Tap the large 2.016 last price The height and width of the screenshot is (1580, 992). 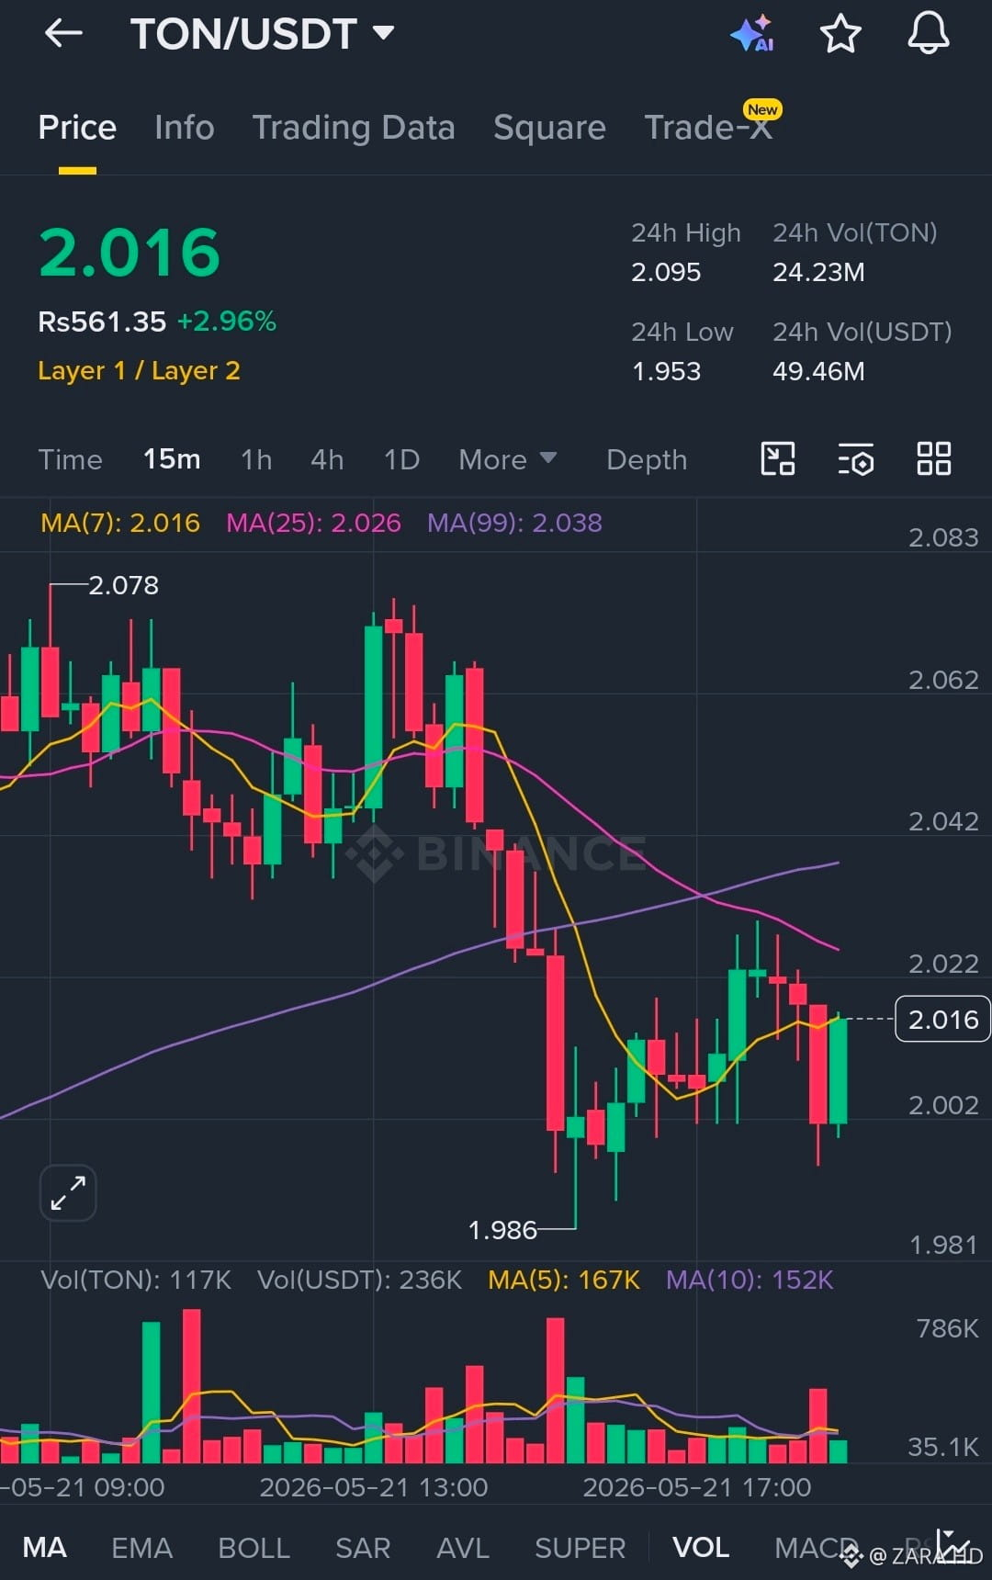[130, 253]
